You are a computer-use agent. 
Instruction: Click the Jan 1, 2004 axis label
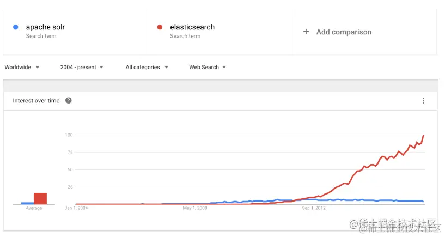tap(76, 208)
